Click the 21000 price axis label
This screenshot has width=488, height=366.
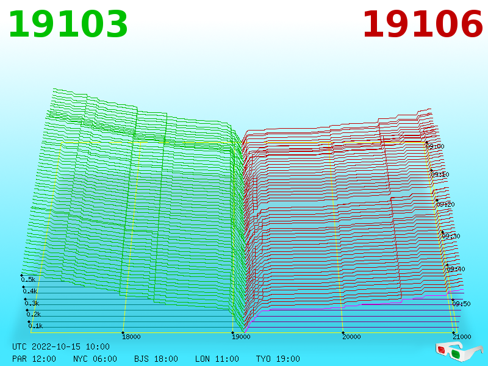pyautogui.click(x=462, y=337)
